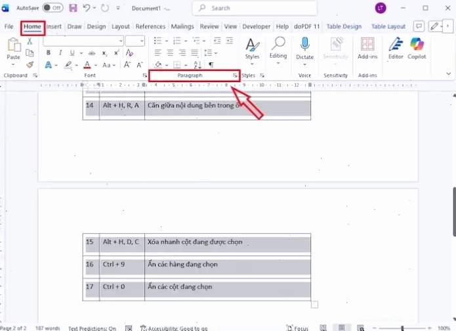Click the Save icon in title bar

pos(73,8)
